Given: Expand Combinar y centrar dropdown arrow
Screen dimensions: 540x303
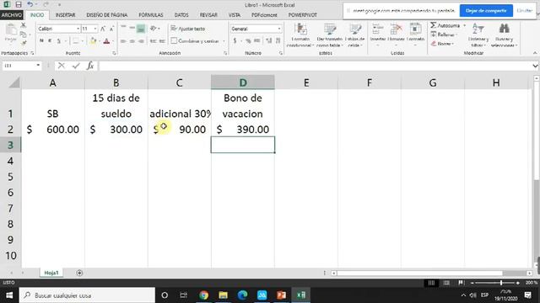Looking at the screenshot, I should (224, 41).
